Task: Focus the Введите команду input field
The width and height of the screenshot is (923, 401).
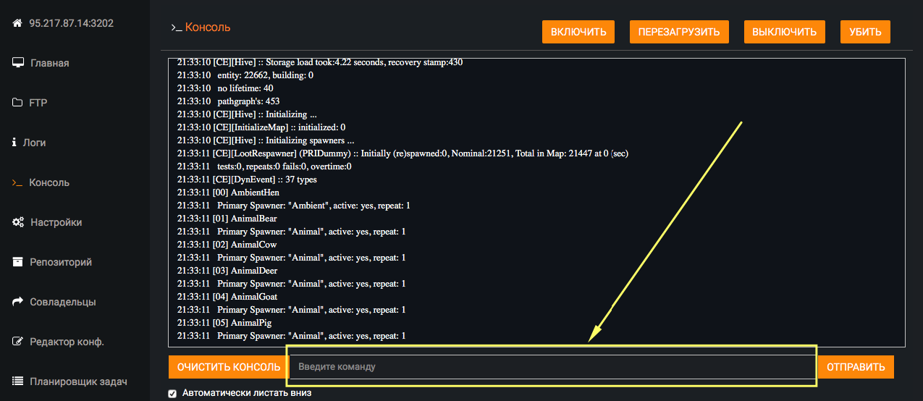Action: [550, 367]
